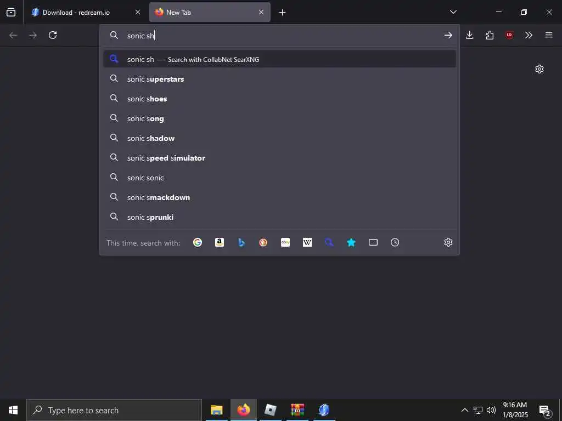This screenshot has width=562, height=421.
Task: Select the sonic shoes suggestion
Action: pos(279,99)
